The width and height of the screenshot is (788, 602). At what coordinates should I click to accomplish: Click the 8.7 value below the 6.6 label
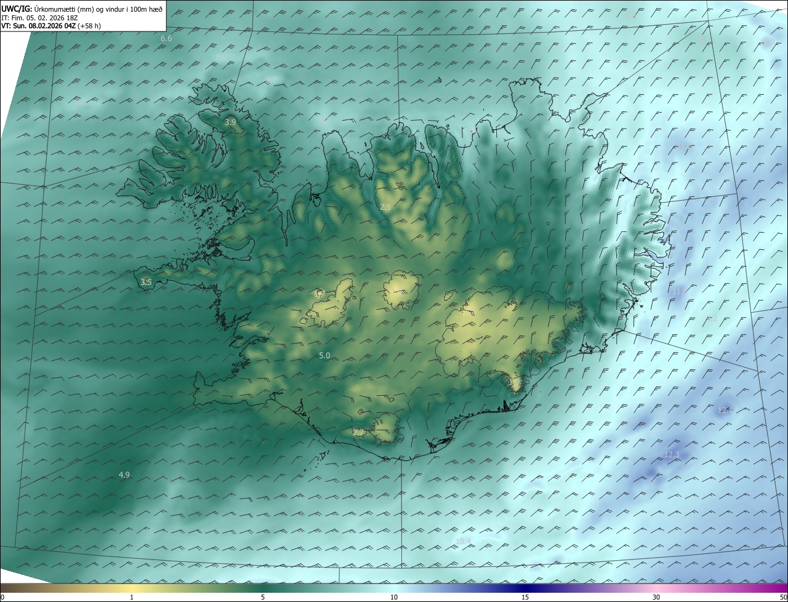(x=222, y=57)
